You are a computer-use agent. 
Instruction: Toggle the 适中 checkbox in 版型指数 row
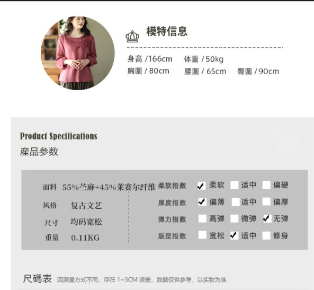pyautogui.click(x=234, y=235)
